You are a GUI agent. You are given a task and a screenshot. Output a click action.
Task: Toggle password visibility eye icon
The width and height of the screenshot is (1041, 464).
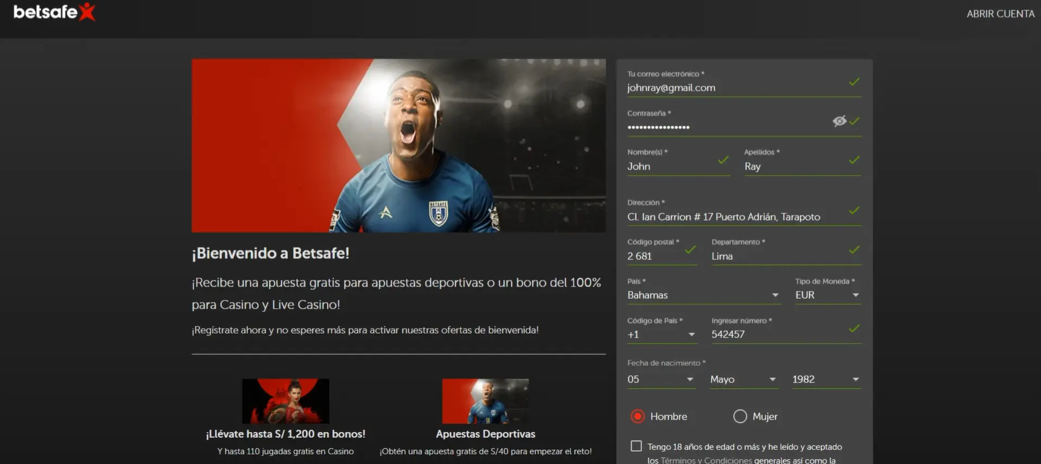839,121
